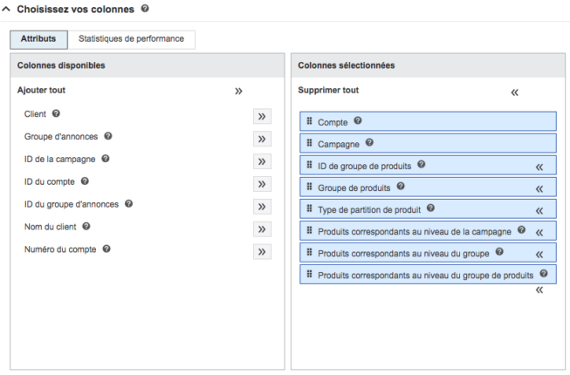
Task: Add ID du compte column via arrow
Action: (x=261, y=184)
